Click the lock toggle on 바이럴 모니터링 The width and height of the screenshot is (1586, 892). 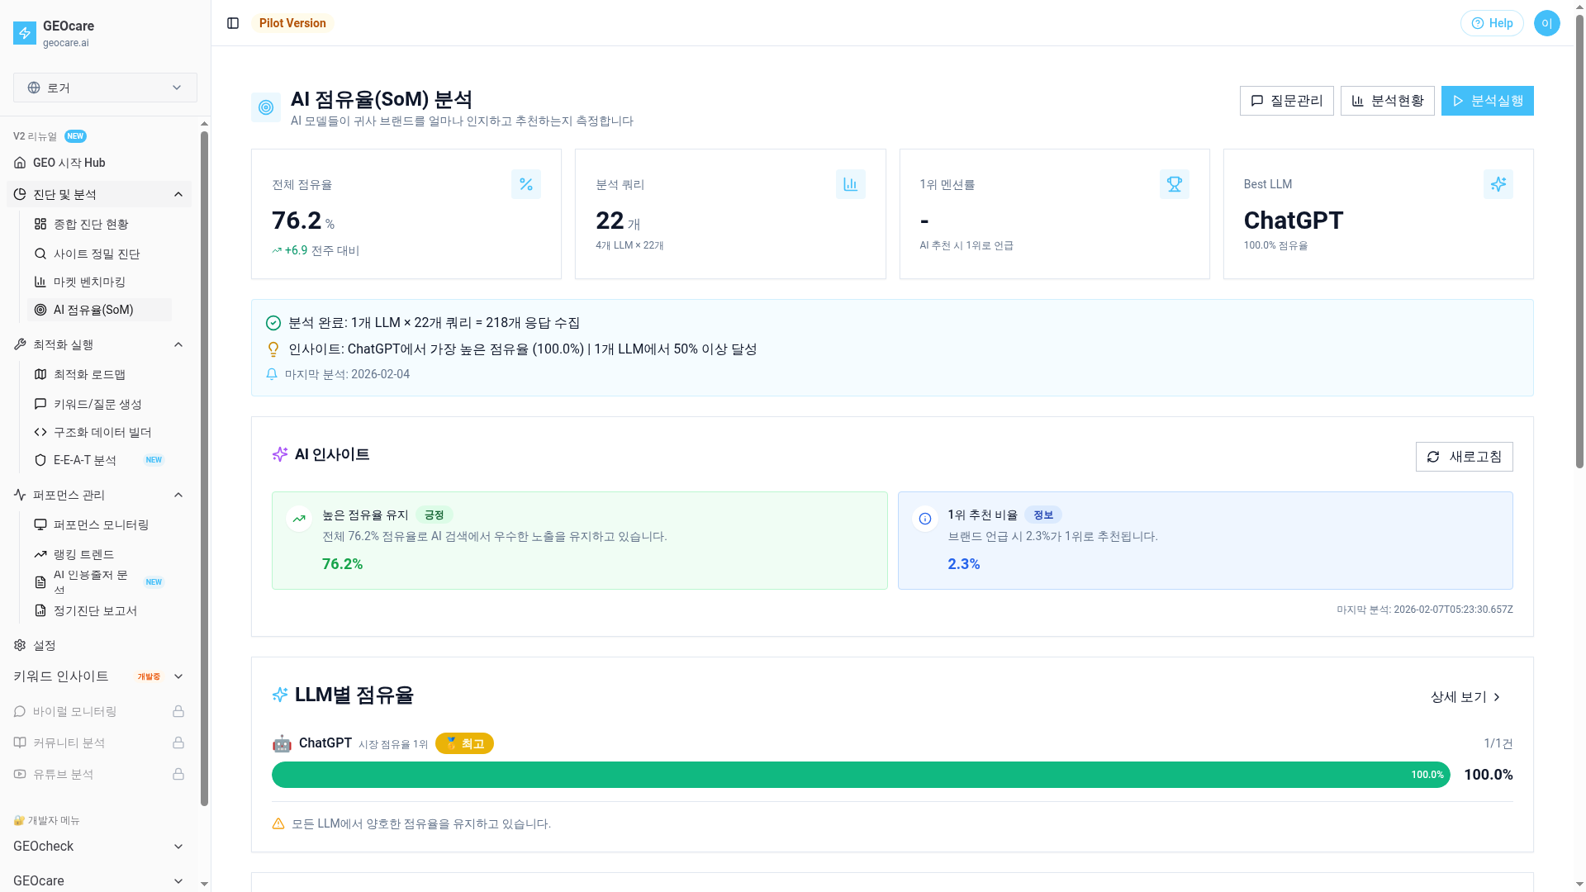click(x=178, y=711)
